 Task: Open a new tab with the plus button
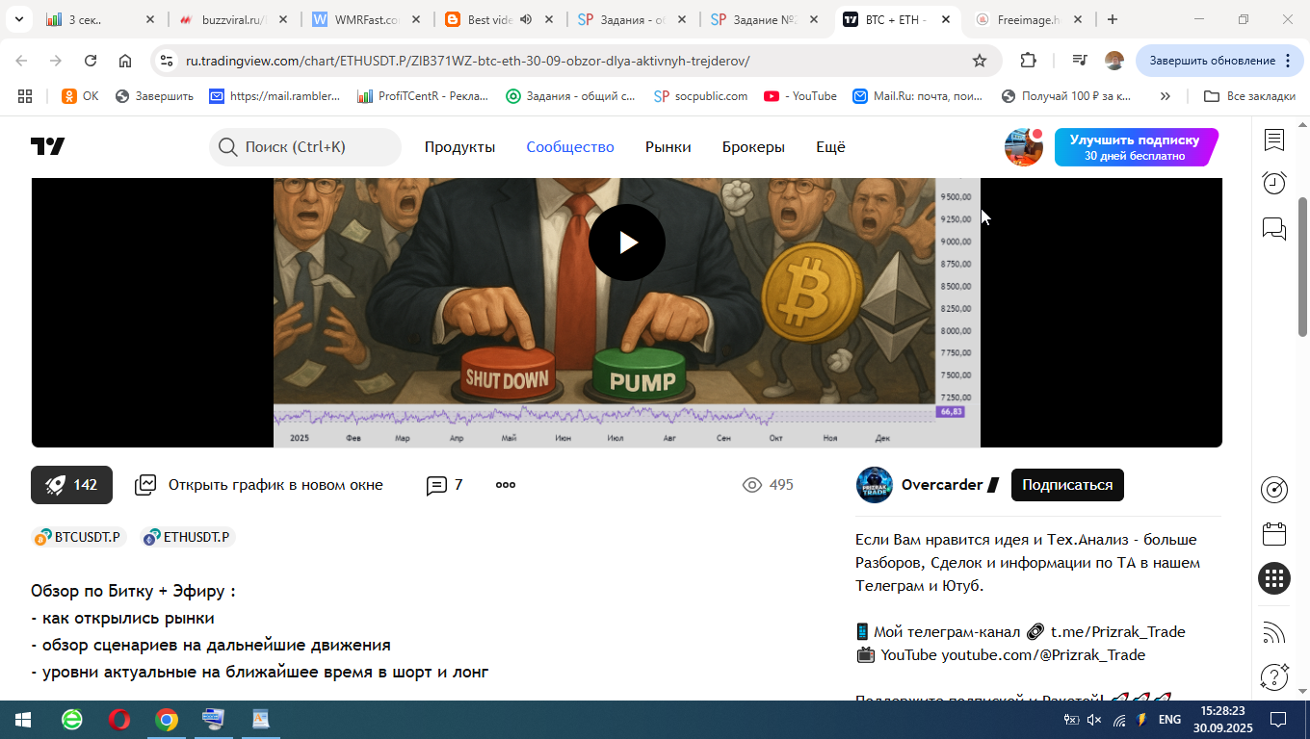(x=1113, y=19)
